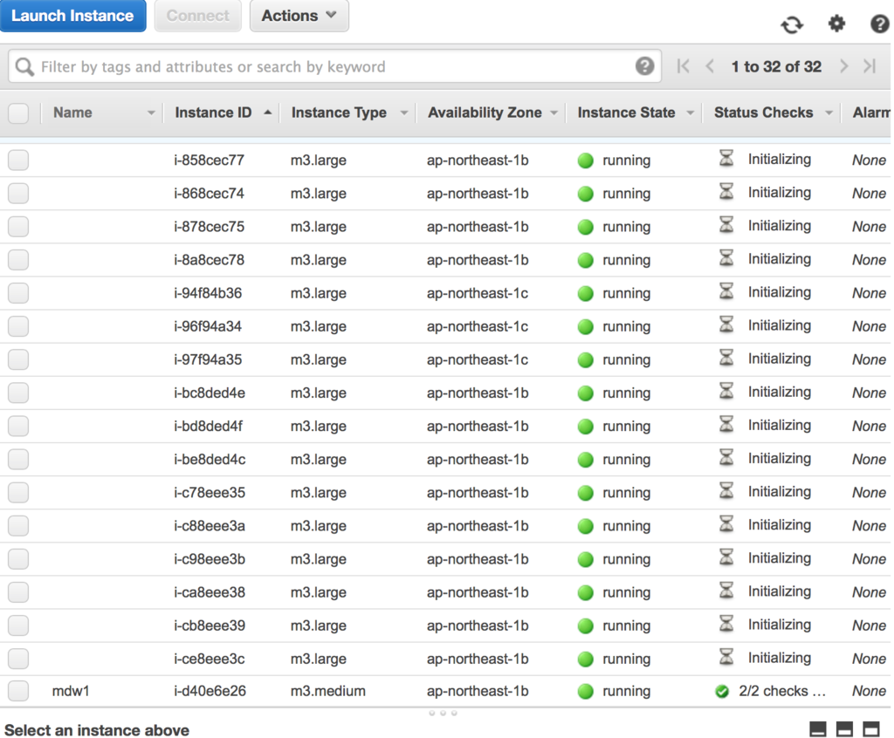Go to last page of results

click(x=870, y=66)
